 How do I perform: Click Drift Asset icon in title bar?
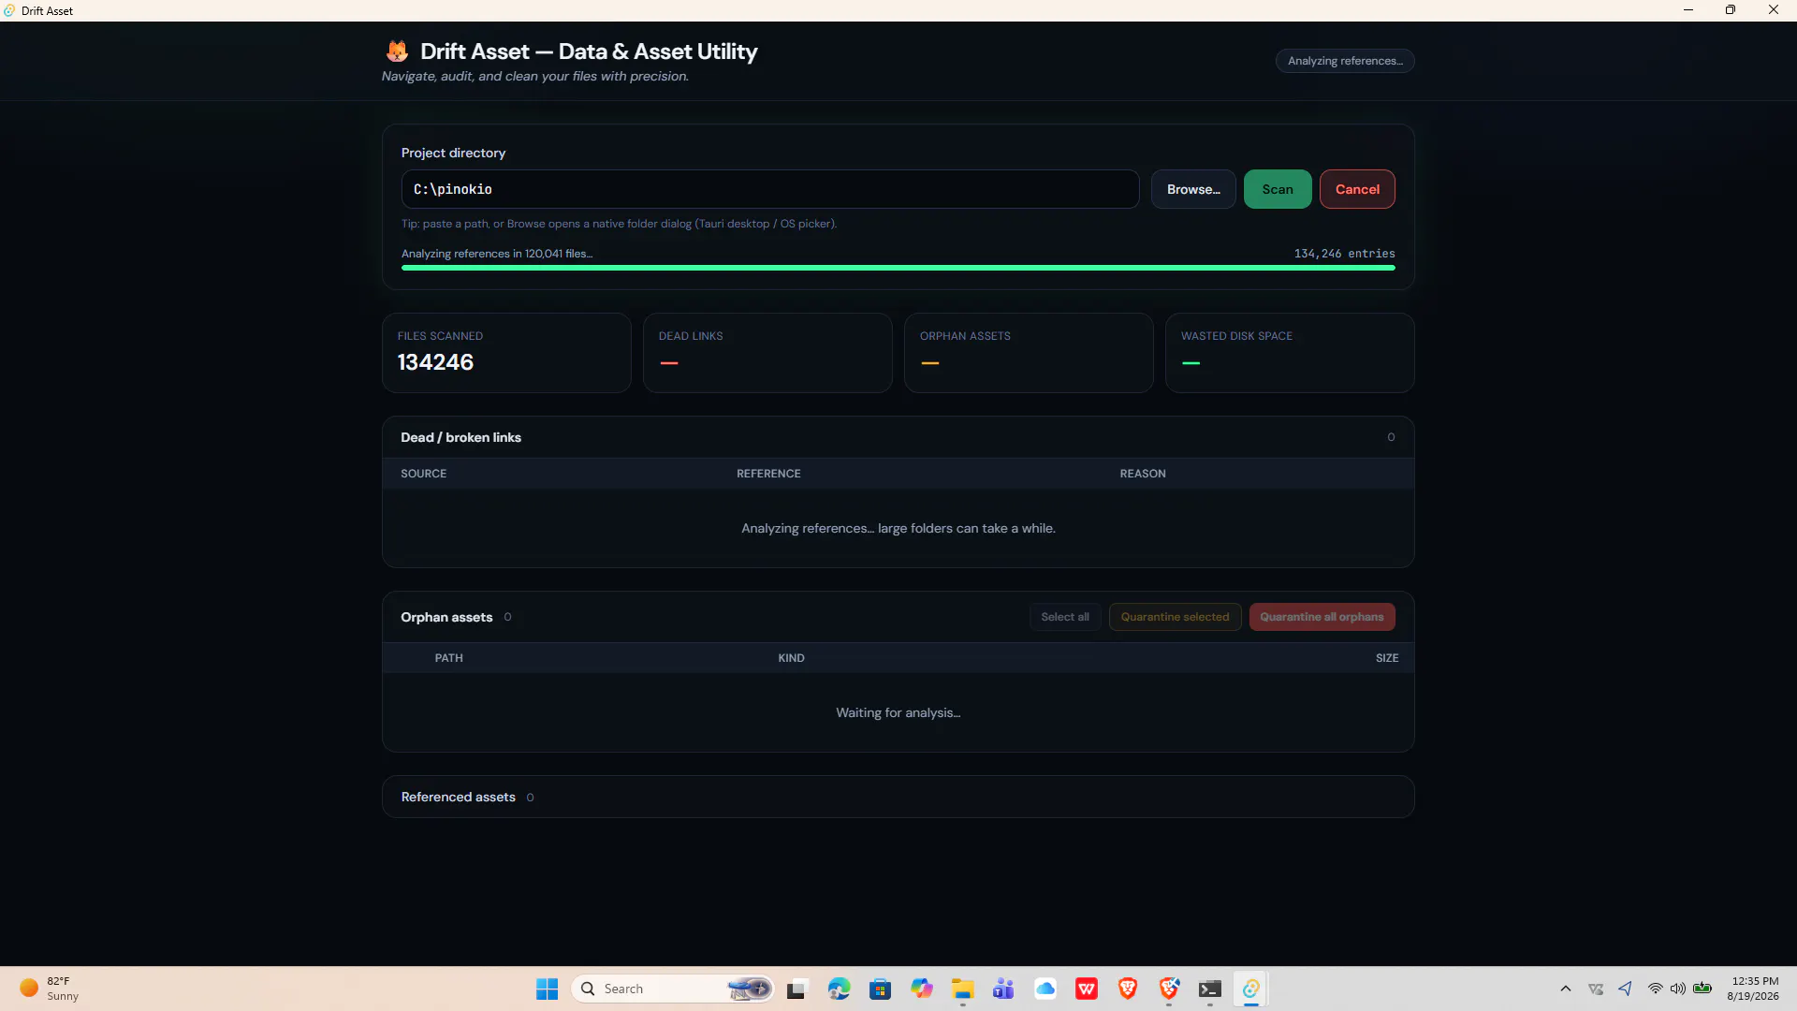click(x=9, y=10)
